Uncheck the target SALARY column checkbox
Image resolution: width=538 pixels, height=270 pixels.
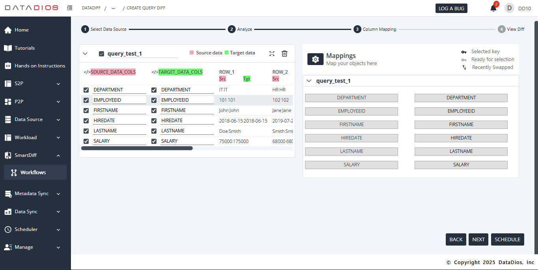pos(154,141)
